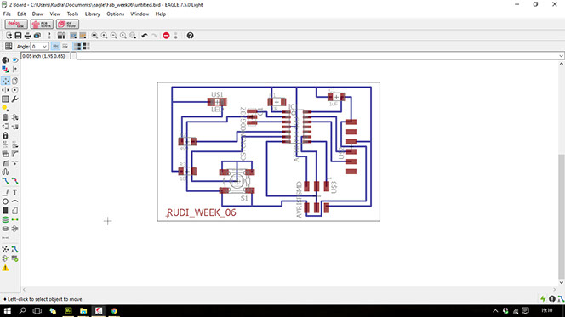Select the Delete trash can tool
The height and width of the screenshot is (317, 565).
coord(5,117)
